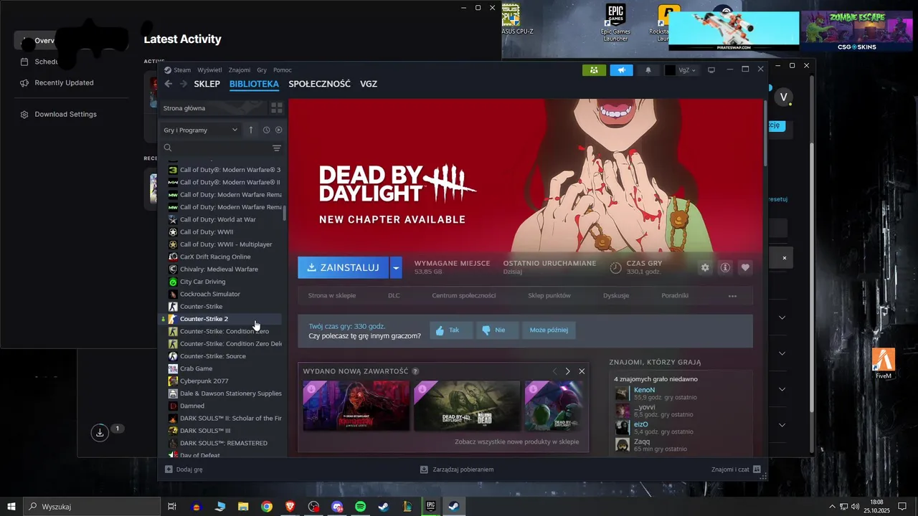Go forward with the Steam forward arrow

184,84
